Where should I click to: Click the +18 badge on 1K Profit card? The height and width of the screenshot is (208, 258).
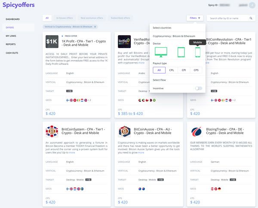pyautogui.click(x=69, y=91)
